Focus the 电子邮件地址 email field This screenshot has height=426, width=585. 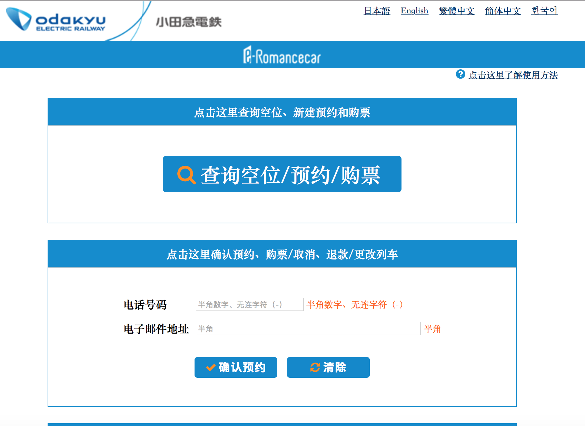tap(308, 328)
